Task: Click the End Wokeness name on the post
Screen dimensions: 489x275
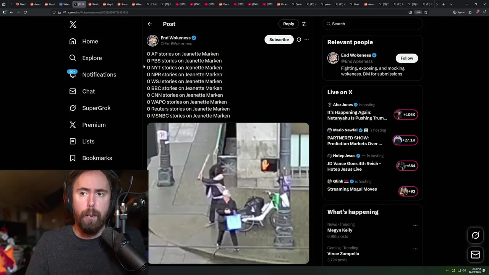Action: point(175,38)
